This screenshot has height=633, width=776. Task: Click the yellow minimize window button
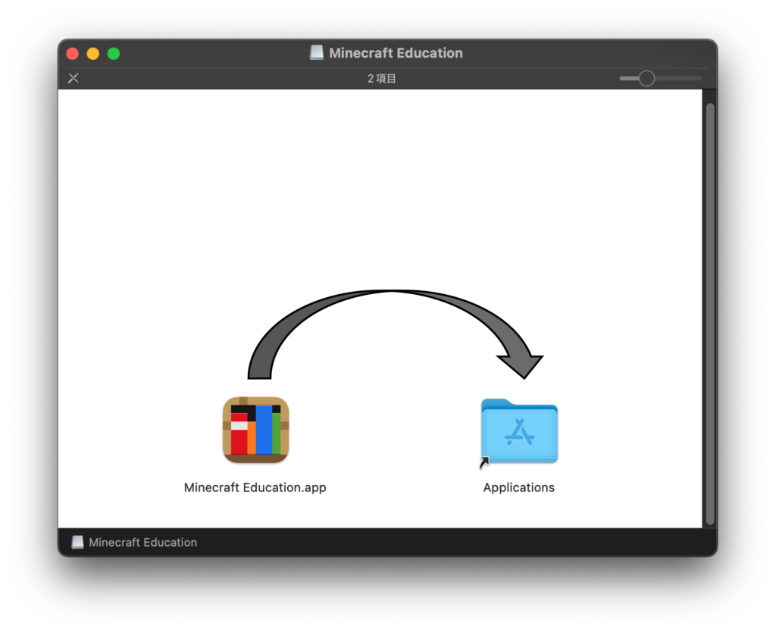[93, 53]
